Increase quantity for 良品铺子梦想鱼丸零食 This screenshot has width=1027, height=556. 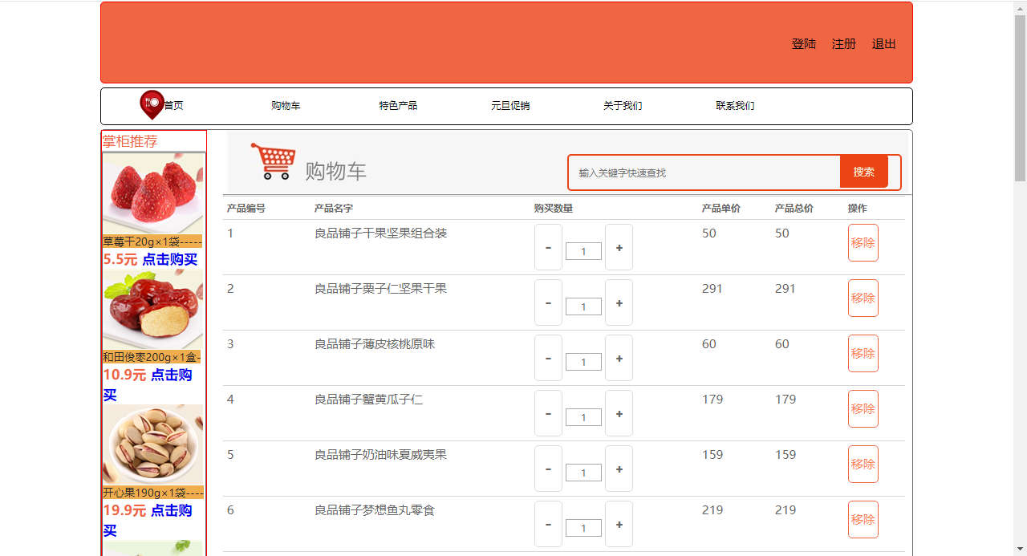point(619,524)
